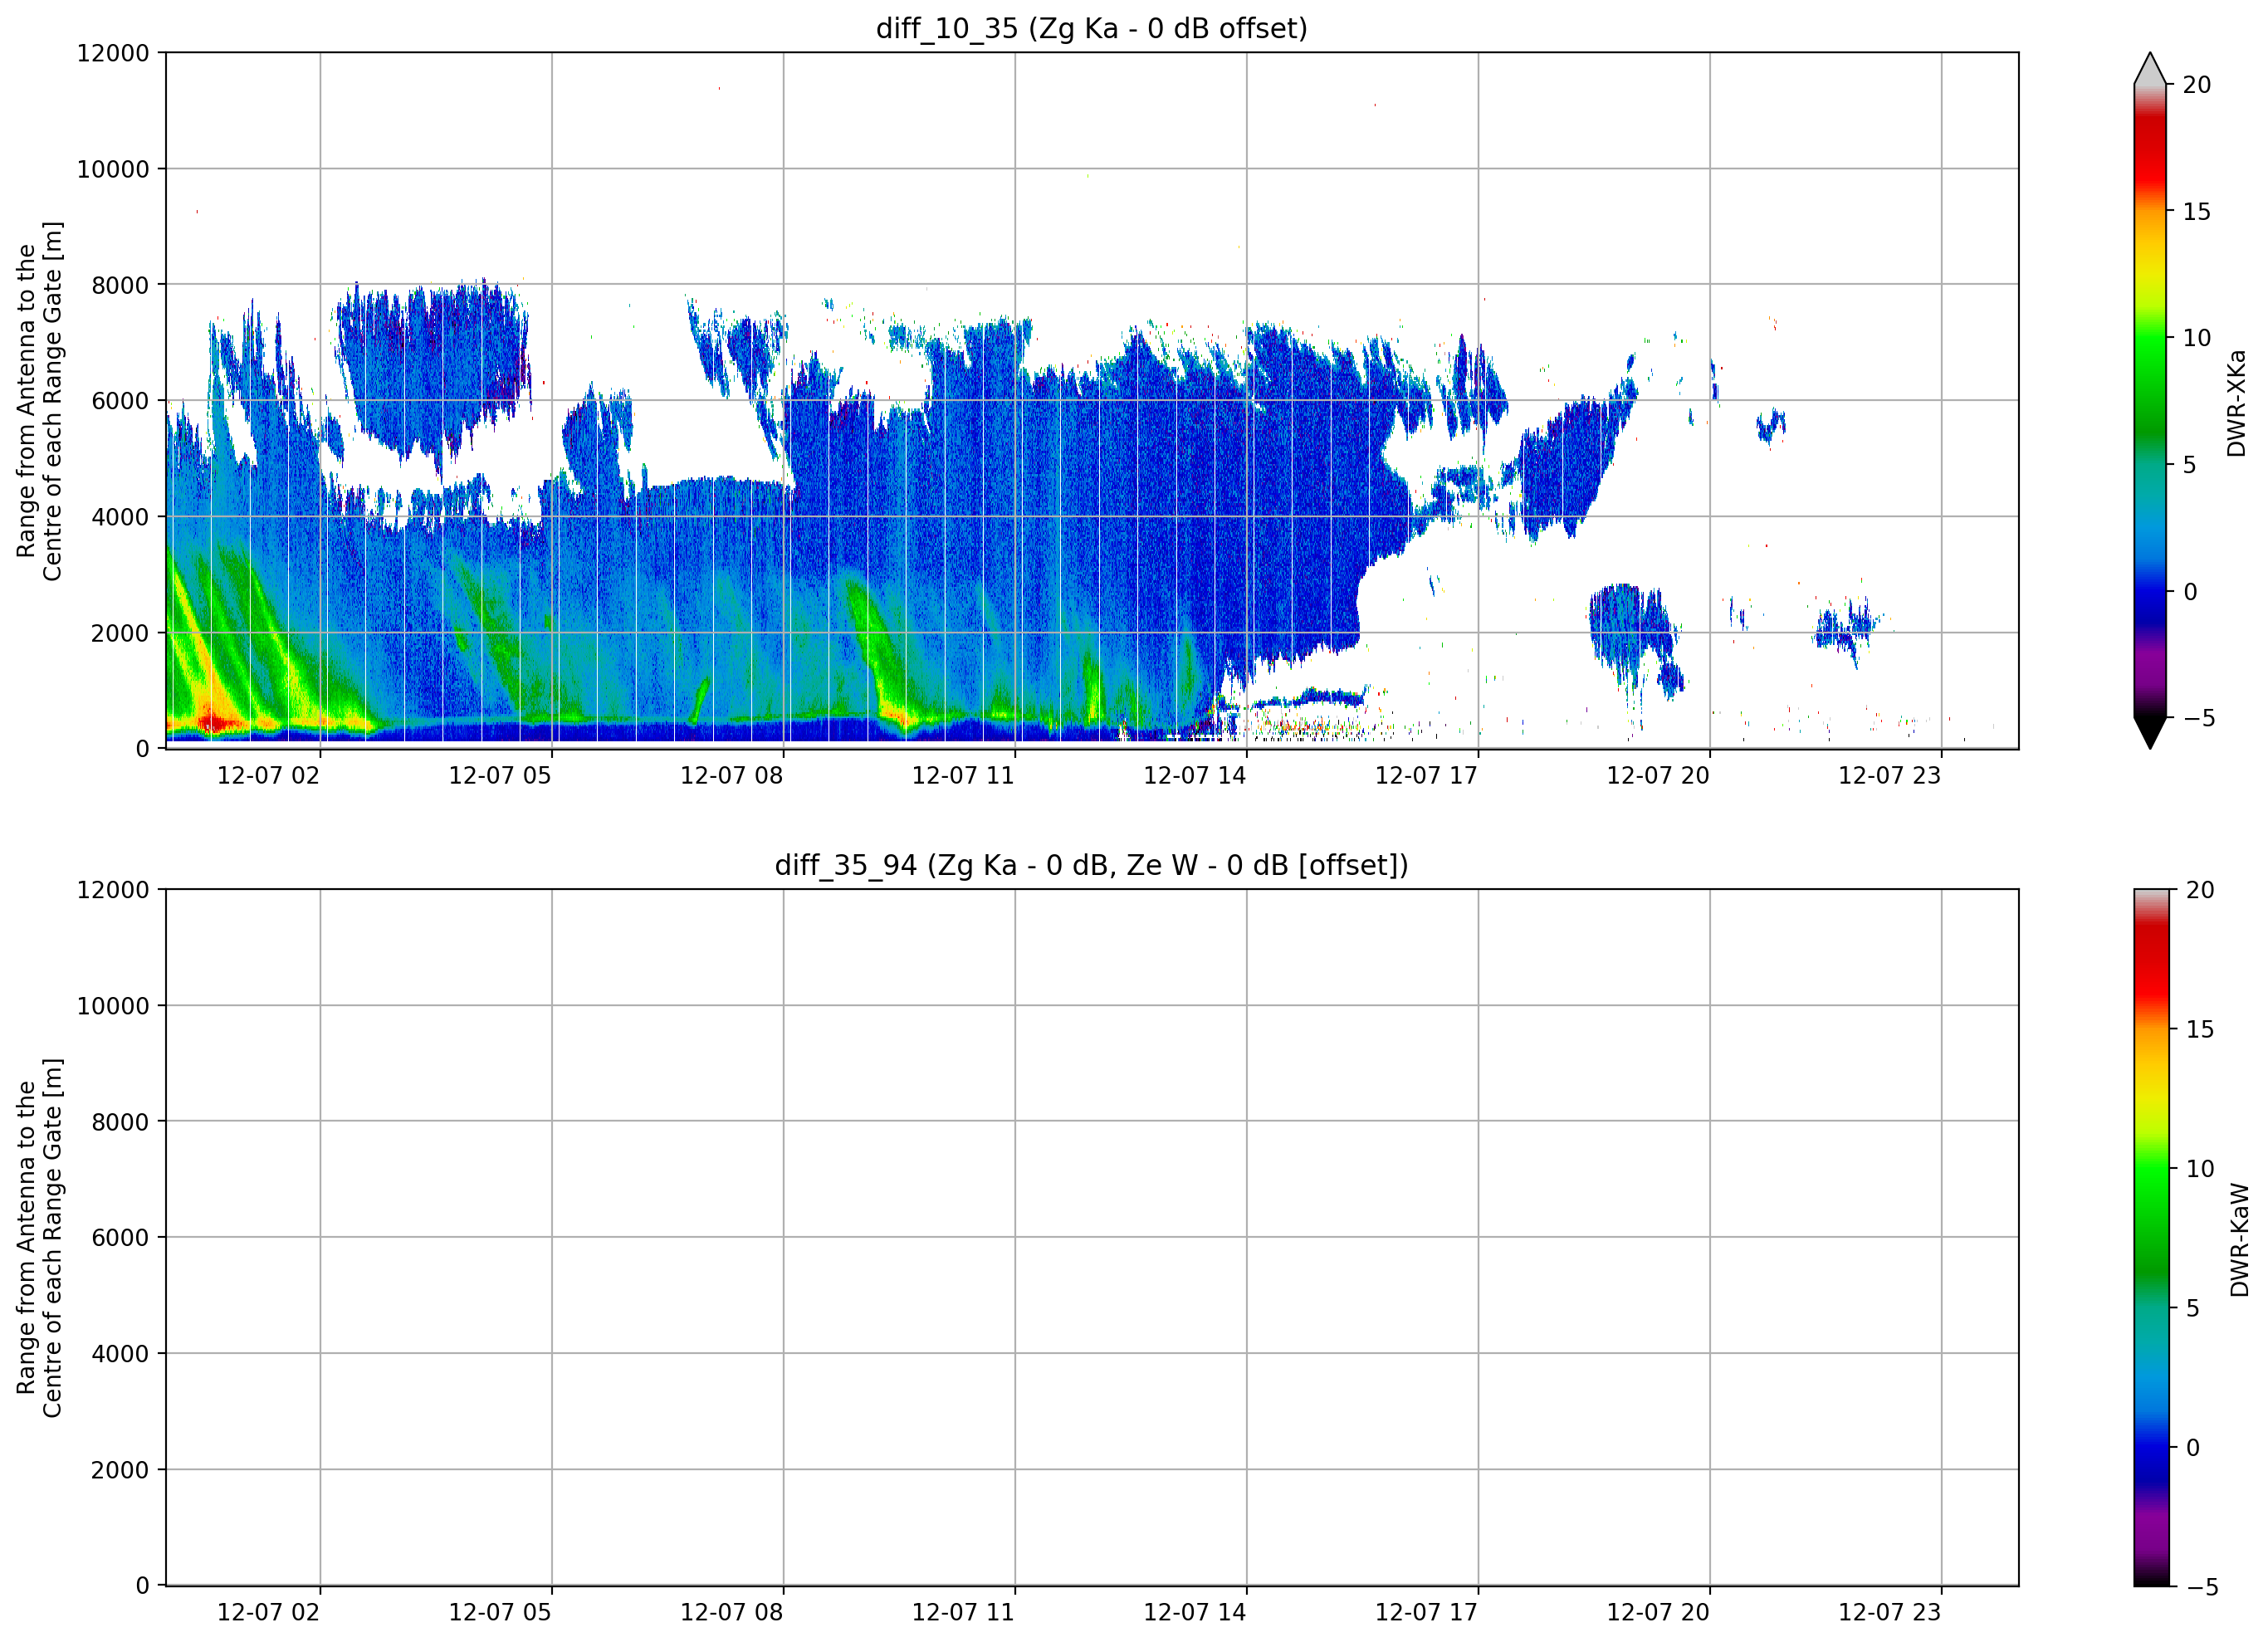Click the upper triangle arrow of top colorbar
The height and width of the screenshot is (1642, 2268).
tap(2150, 68)
